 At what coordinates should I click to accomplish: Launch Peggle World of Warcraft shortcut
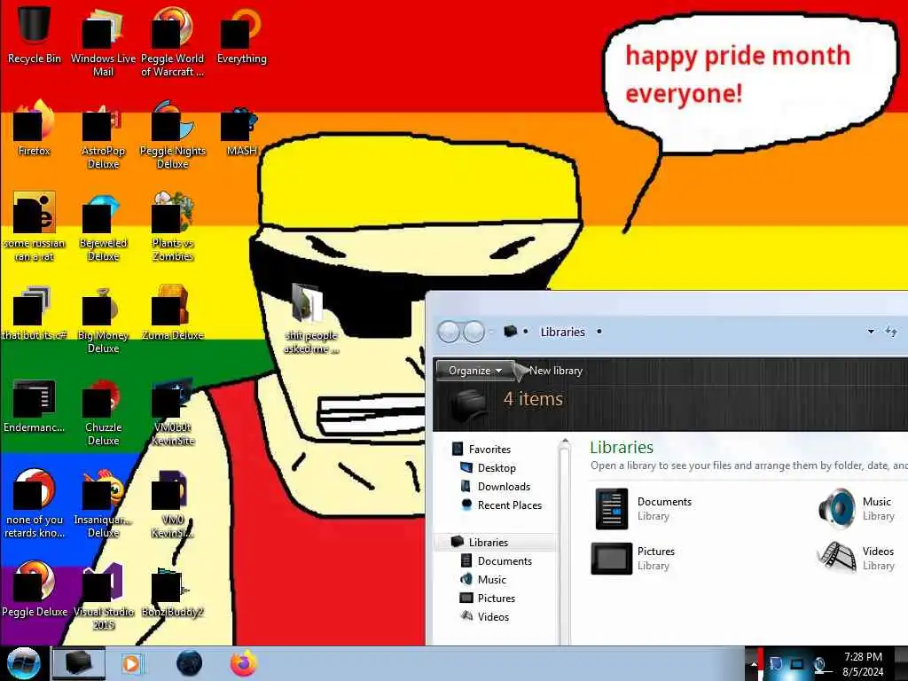point(173,42)
